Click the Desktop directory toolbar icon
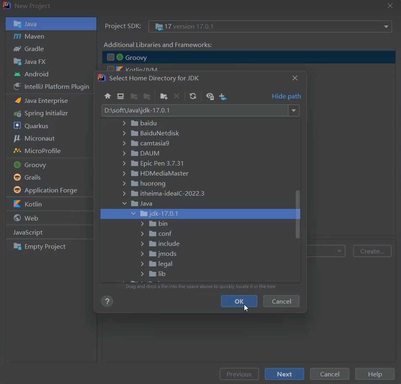The width and height of the screenshot is (401, 384). [121, 96]
